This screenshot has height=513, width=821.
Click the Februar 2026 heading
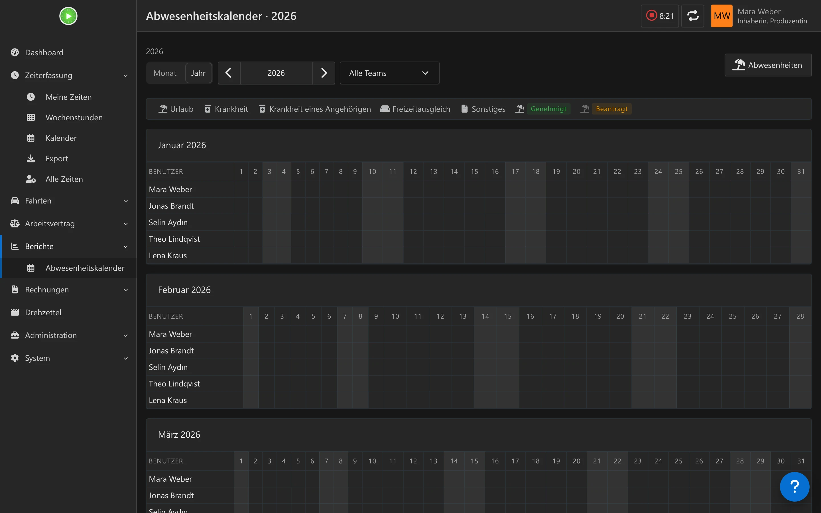[x=184, y=290]
